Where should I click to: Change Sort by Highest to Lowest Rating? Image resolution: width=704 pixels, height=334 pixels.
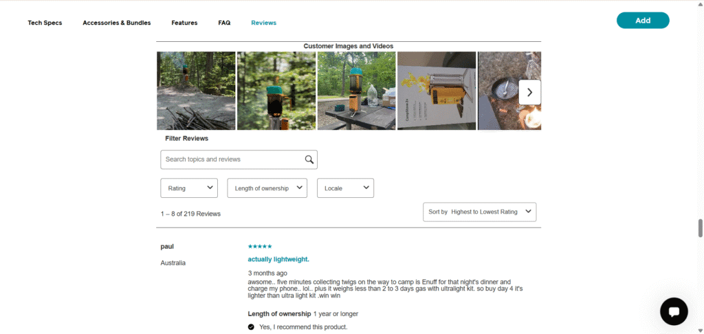[x=479, y=212]
